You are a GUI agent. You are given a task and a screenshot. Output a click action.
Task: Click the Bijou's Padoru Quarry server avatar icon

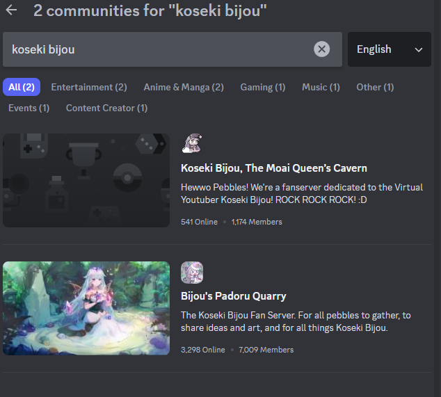point(192,273)
